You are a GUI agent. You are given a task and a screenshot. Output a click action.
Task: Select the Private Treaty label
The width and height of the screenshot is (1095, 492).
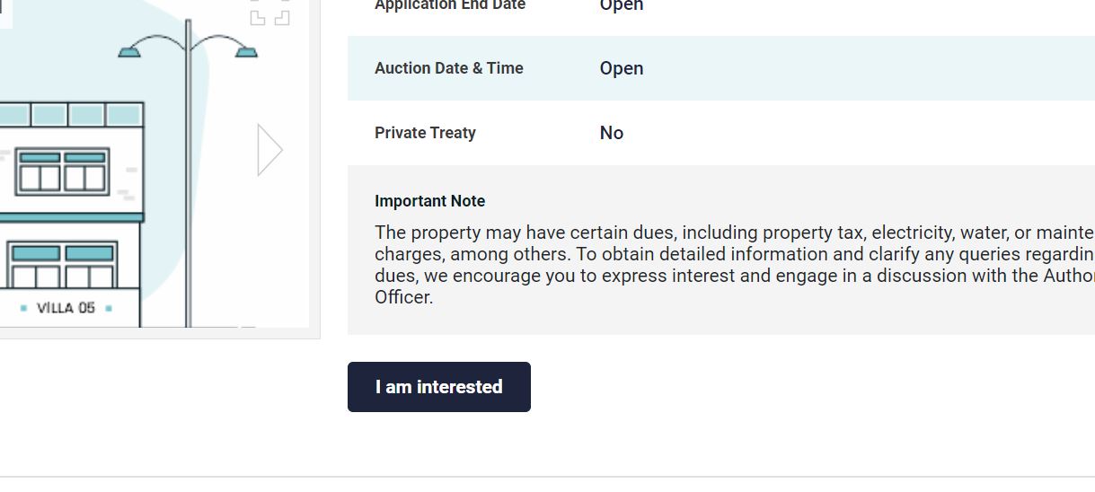click(x=425, y=133)
